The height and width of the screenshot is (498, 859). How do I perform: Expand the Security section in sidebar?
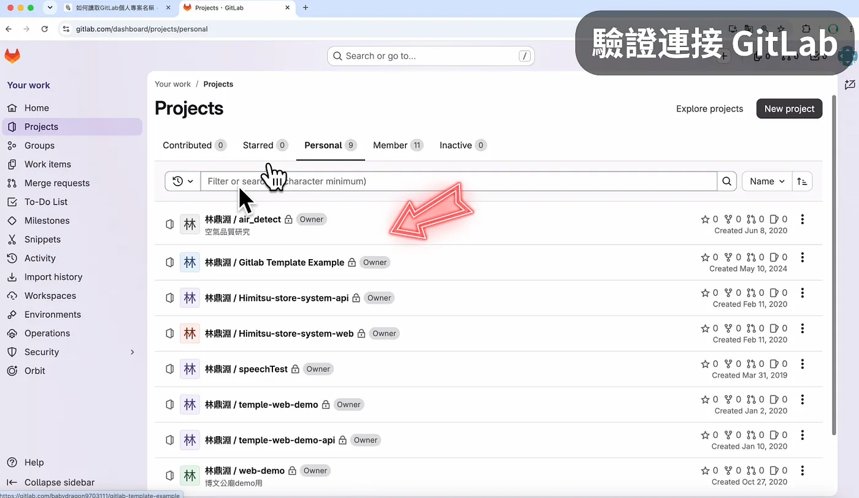point(133,352)
